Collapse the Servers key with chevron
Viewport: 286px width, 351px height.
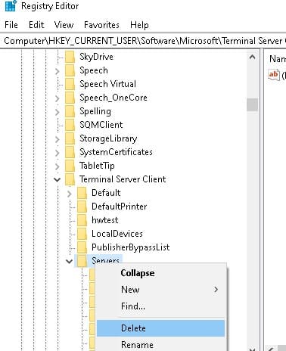pyautogui.click(x=70, y=261)
